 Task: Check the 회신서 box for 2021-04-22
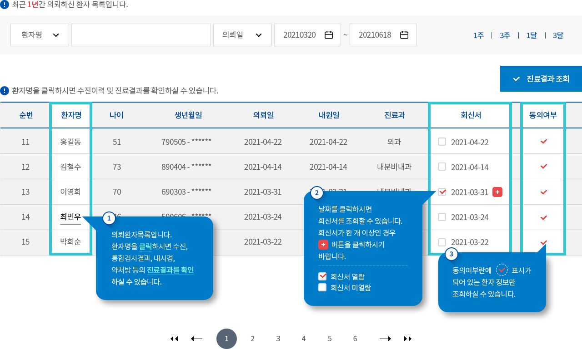442,142
